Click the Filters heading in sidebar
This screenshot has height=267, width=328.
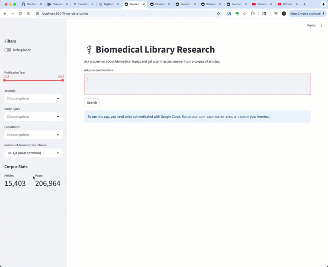pos(10,41)
